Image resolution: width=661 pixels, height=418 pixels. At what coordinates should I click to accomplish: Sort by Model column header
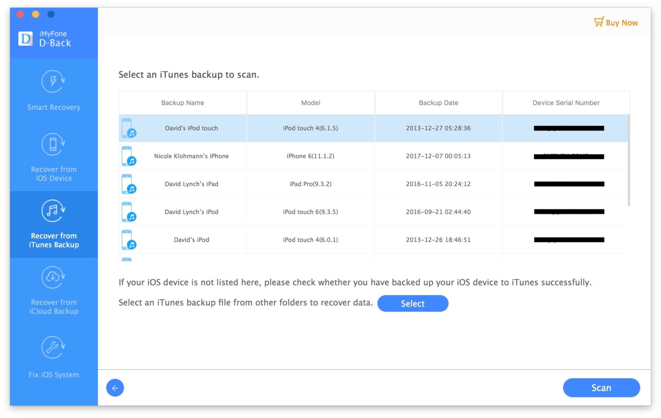click(x=311, y=103)
